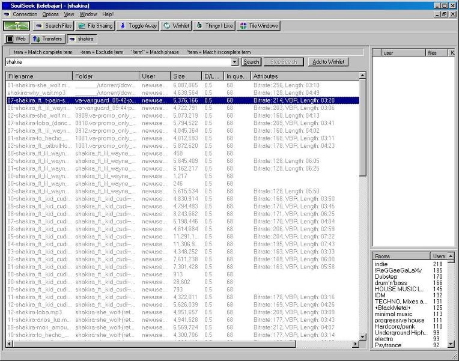Open Search Files from the toolbar
Viewport: 459px width, 361px height.
coord(53,26)
